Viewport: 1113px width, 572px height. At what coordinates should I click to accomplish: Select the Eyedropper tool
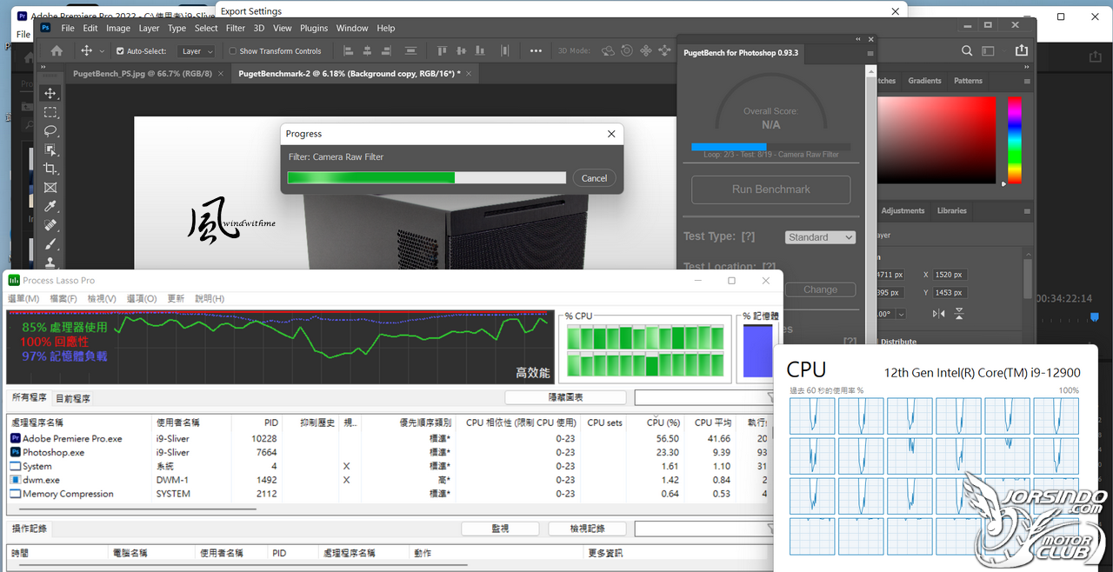coord(50,207)
